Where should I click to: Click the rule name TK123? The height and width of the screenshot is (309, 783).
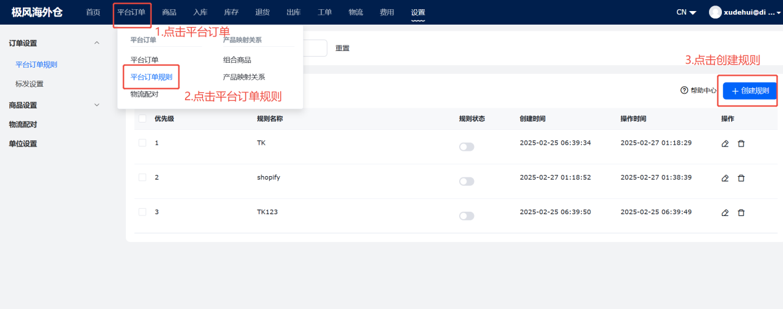[x=268, y=212]
